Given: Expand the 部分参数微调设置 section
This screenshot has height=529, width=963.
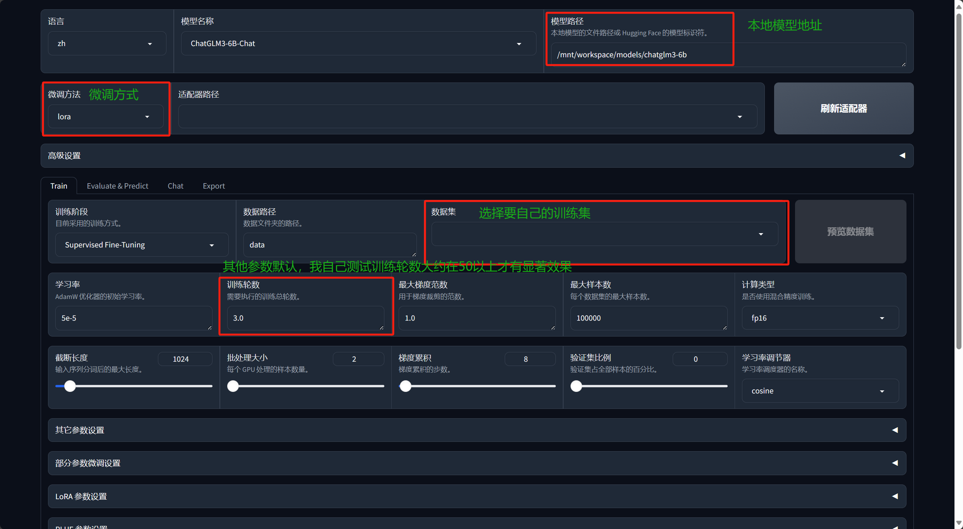Looking at the screenshot, I should click(477, 463).
